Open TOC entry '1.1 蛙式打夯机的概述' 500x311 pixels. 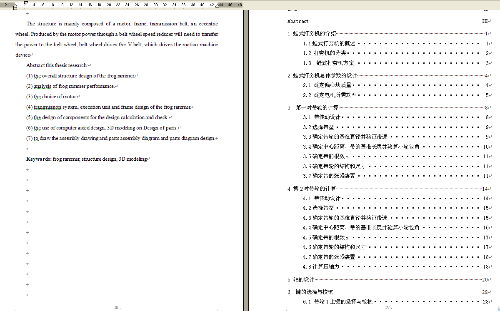397,43
